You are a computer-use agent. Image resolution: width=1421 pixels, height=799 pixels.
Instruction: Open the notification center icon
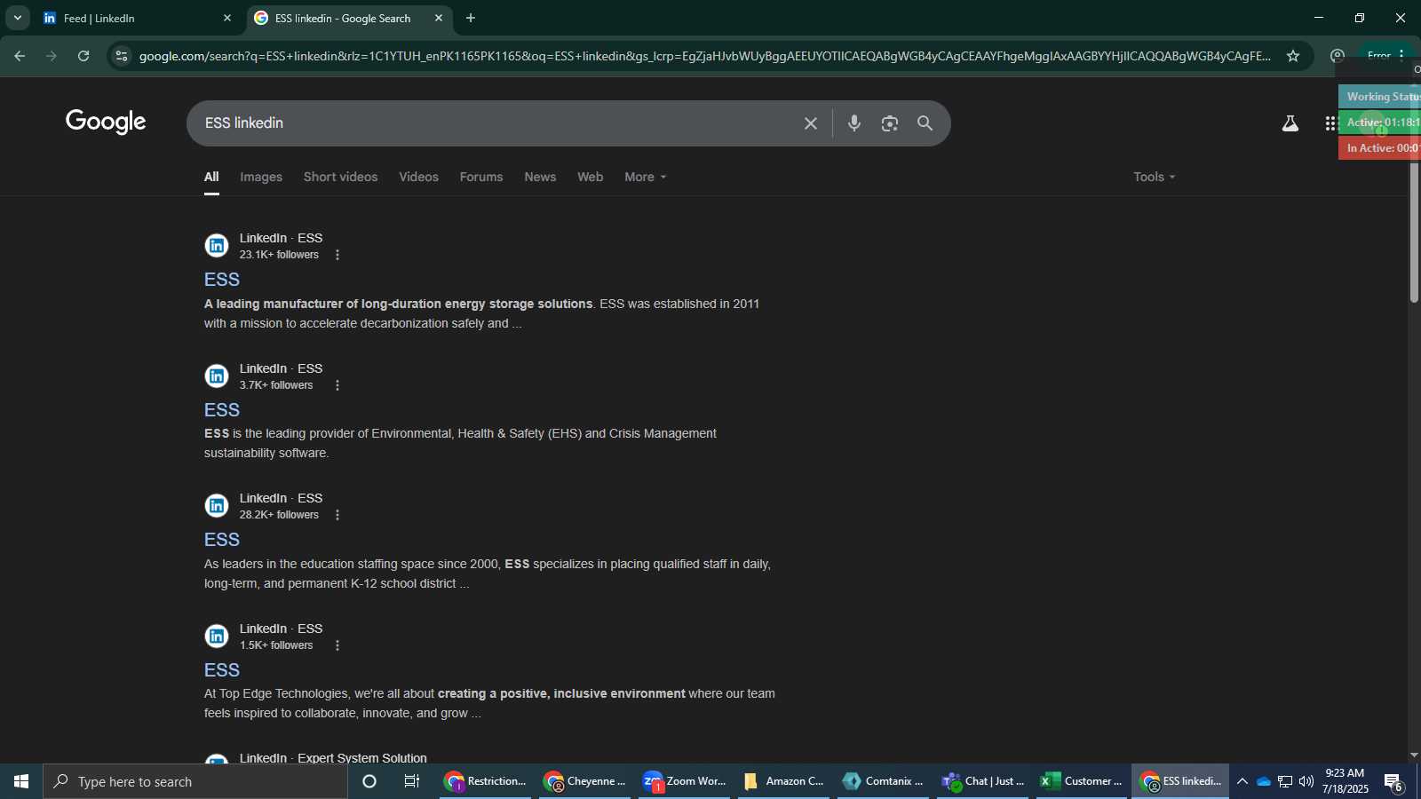point(1393,782)
